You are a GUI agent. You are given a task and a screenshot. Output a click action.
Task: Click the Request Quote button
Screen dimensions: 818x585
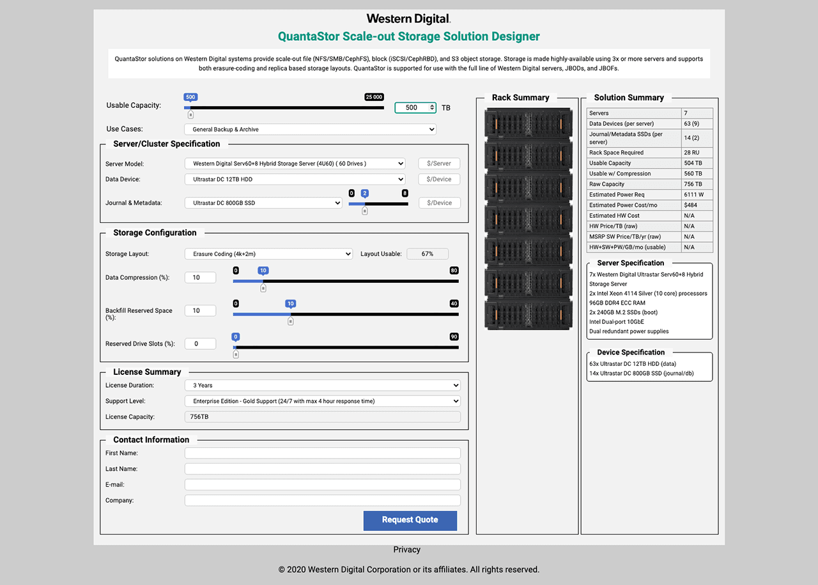(x=410, y=520)
